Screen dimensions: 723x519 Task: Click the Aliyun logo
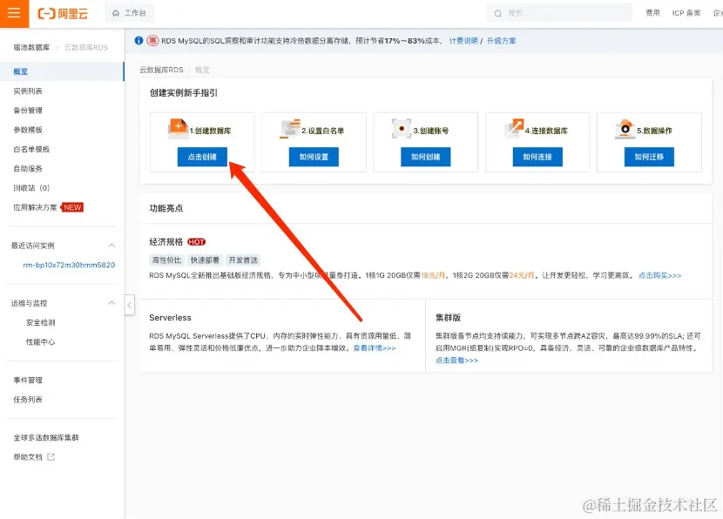tap(63, 13)
